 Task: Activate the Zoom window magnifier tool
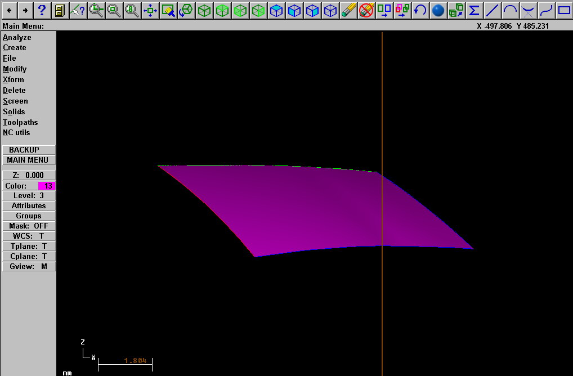point(96,11)
